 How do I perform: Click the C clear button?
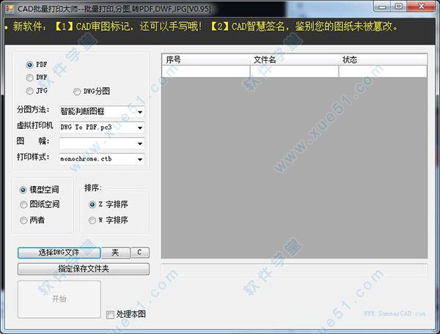[140, 253]
